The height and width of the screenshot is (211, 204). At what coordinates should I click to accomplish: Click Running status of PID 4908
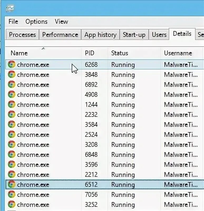(x=123, y=95)
